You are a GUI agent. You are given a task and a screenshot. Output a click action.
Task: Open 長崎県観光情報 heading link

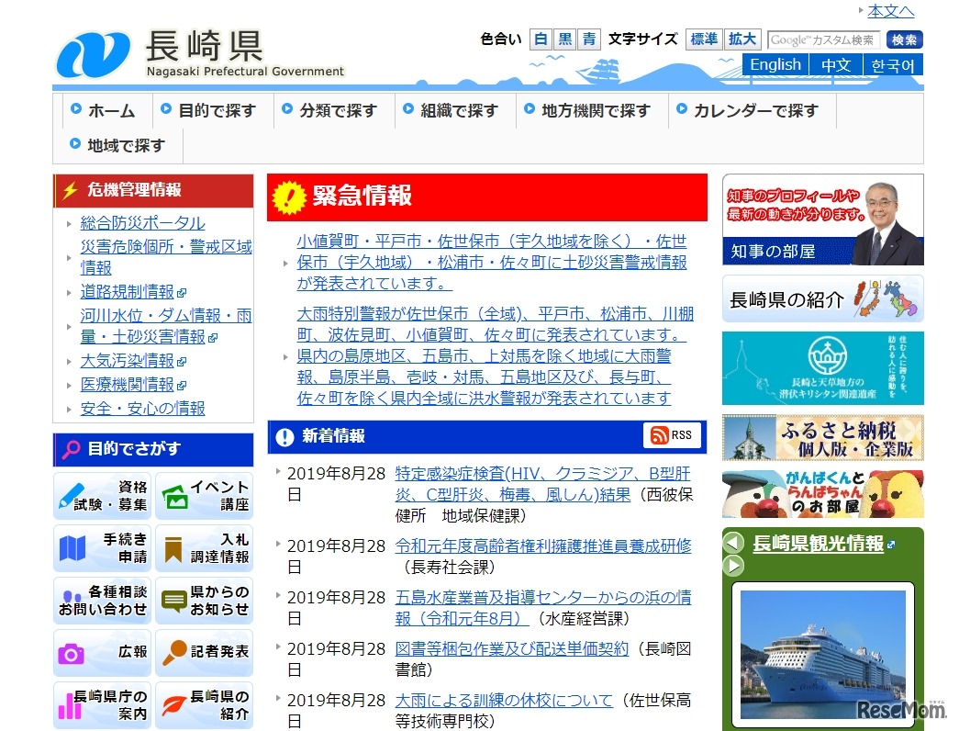(x=818, y=544)
